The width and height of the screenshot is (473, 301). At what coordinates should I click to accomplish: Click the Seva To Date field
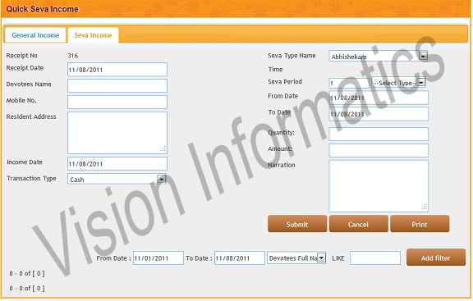click(x=379, y=114)
